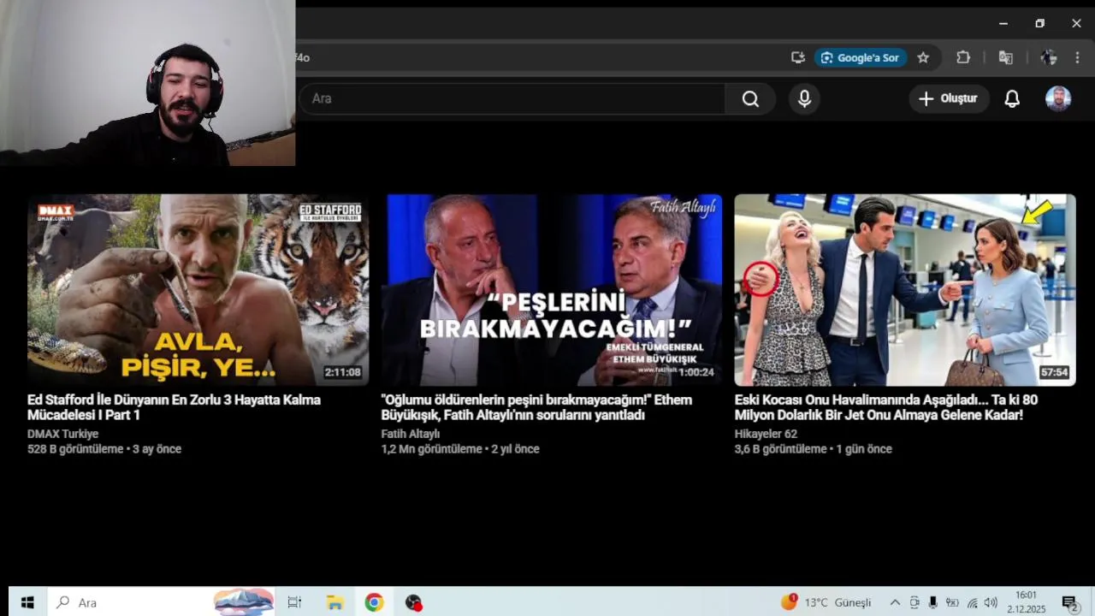Screen dimensions: 1095x616
Task: Expand the hidden system tray icons chevron
Action: (895, 602)
